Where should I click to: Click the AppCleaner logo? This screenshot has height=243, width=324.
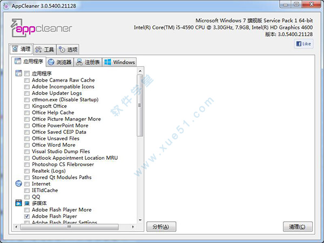pyautogui.click(x=41, y=29)
